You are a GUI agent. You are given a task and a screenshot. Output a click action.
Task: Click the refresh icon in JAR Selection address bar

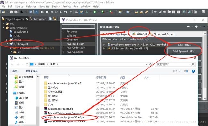pyautogui.click(x=150, y=64)
